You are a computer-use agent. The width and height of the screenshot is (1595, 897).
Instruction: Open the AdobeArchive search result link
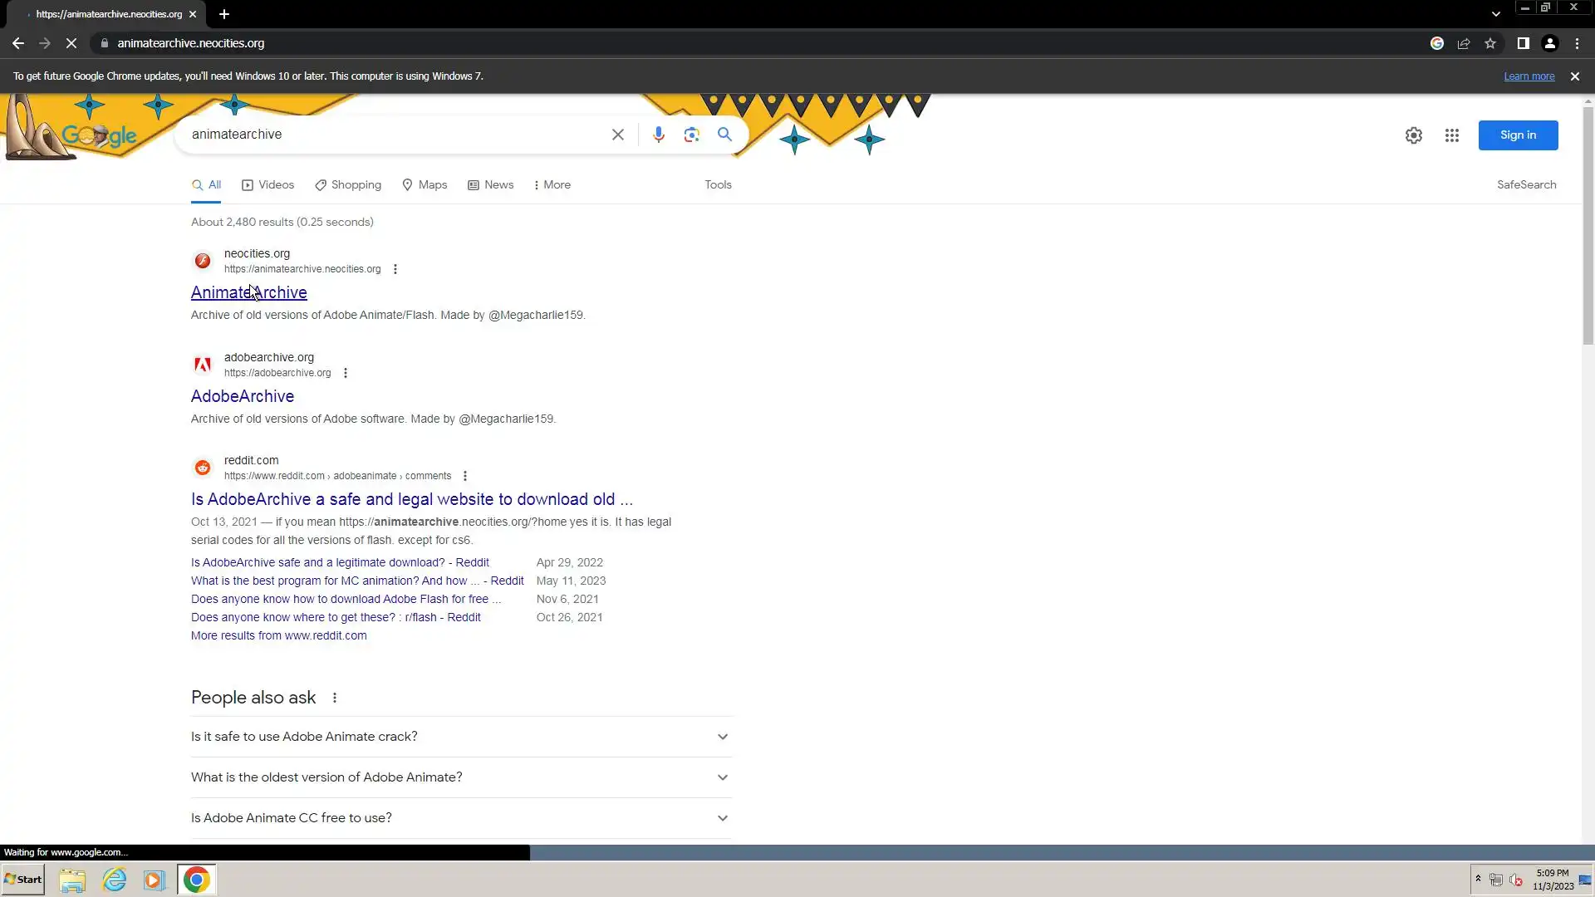243,396
